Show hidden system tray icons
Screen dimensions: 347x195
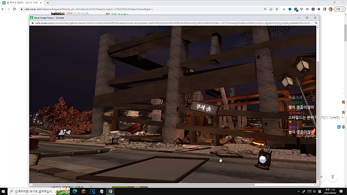(298, 192)
